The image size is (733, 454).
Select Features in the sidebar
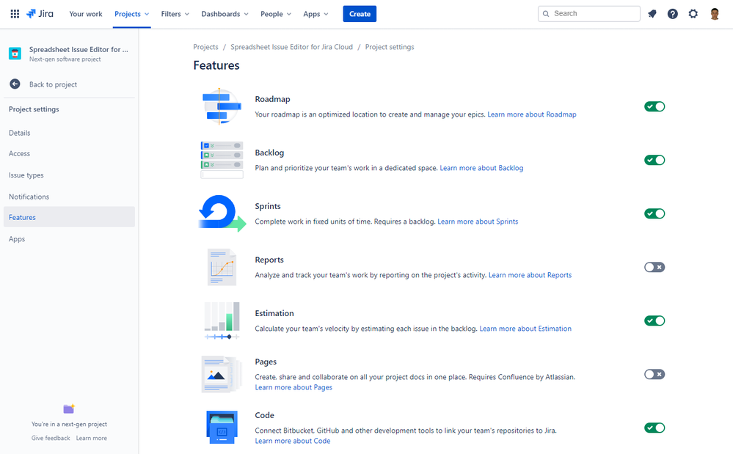69,217
